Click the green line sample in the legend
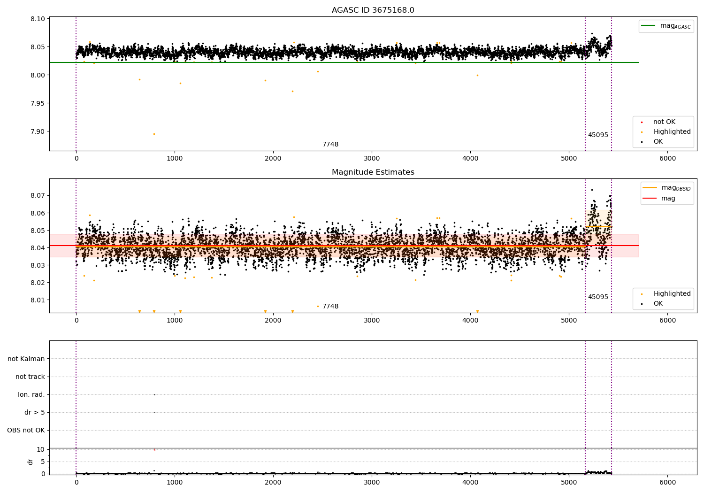 coord(649,26)
